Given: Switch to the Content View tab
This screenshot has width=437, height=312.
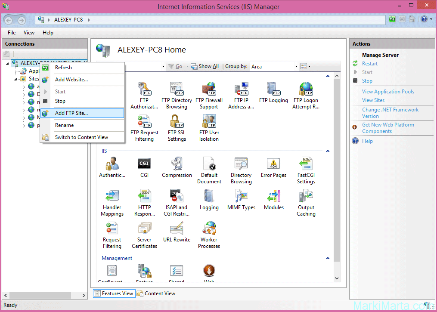Looking at the screenshot, I should coord(156,293).
